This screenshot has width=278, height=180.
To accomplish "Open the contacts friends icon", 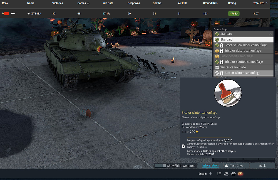I will click(x=226, y=174).
